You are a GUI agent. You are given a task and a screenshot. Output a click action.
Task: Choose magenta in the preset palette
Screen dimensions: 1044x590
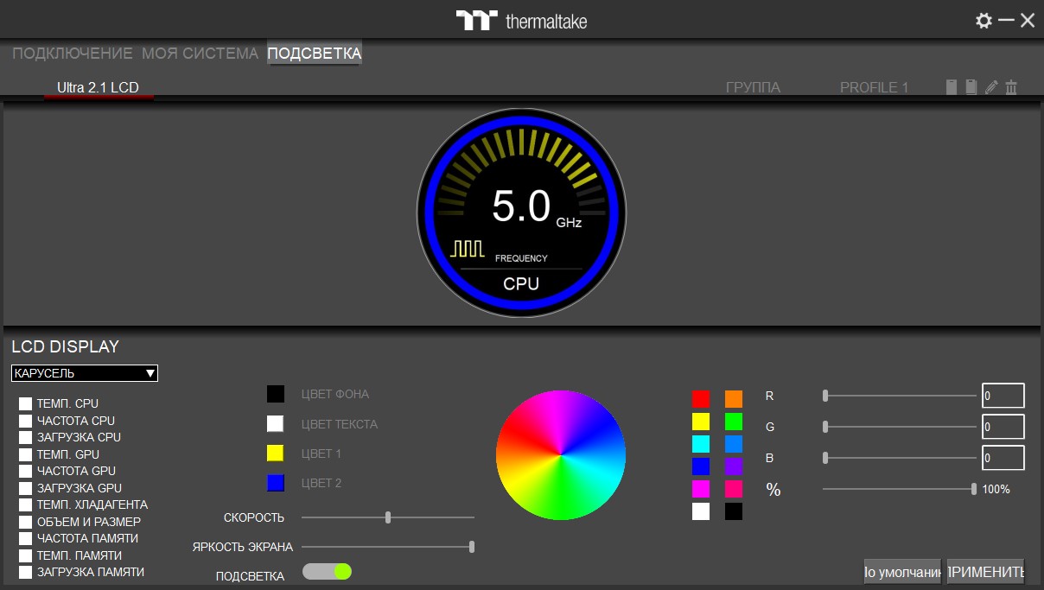coord(701,489)
